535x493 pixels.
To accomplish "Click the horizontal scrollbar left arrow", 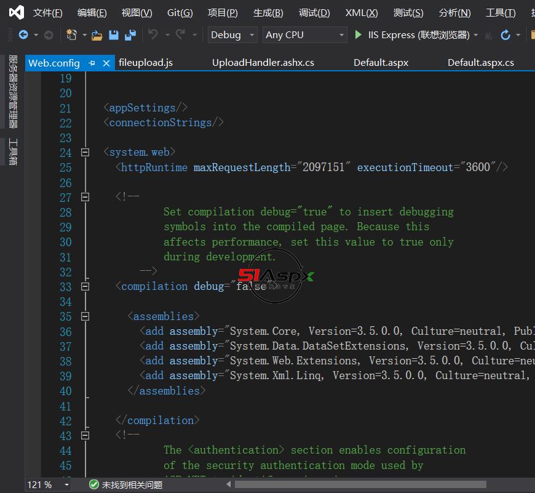I will pos(229,484).
